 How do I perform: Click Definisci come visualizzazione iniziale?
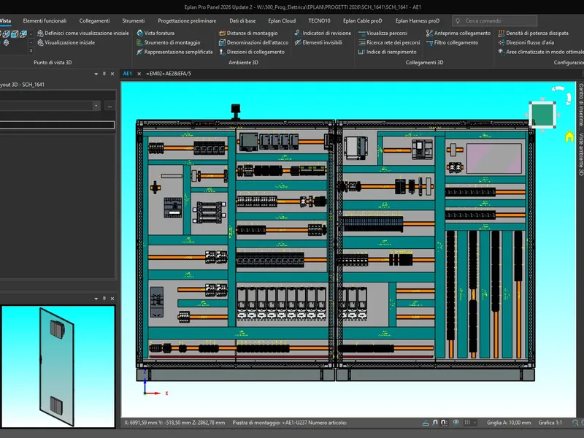(x=83, y=33)
